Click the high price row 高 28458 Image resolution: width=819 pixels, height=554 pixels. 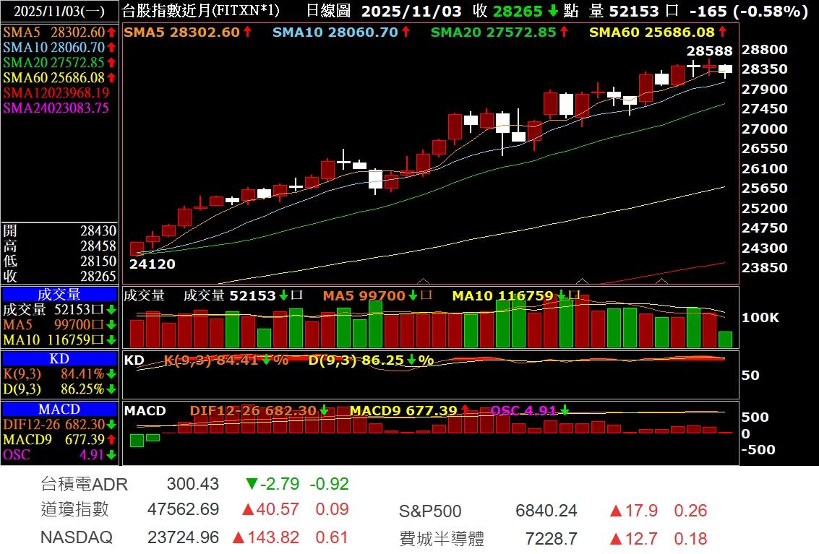tap(59, 246)
